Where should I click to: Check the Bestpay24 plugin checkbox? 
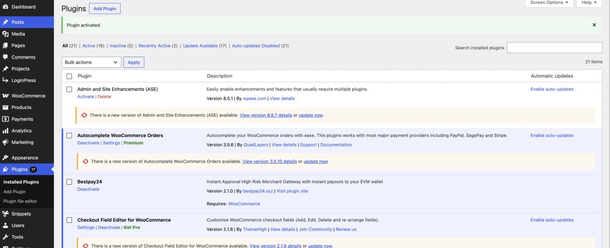69,182
